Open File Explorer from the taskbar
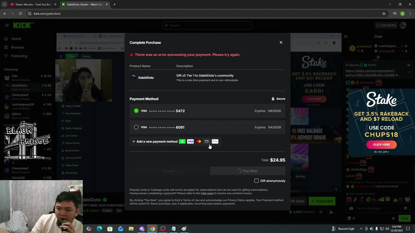This screenshot has height=233, width=415. 131,229
